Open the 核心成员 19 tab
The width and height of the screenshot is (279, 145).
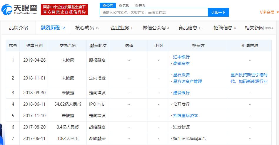87,28
